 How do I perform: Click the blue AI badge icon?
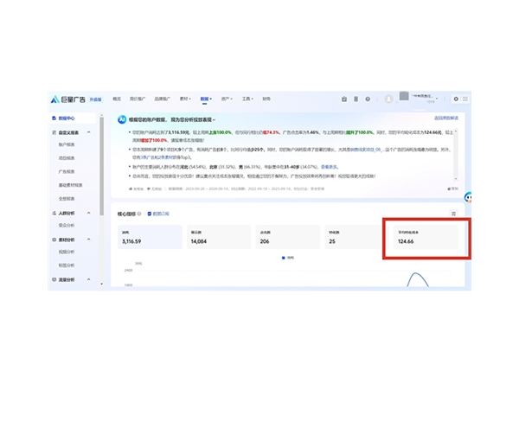click(122, 119)
